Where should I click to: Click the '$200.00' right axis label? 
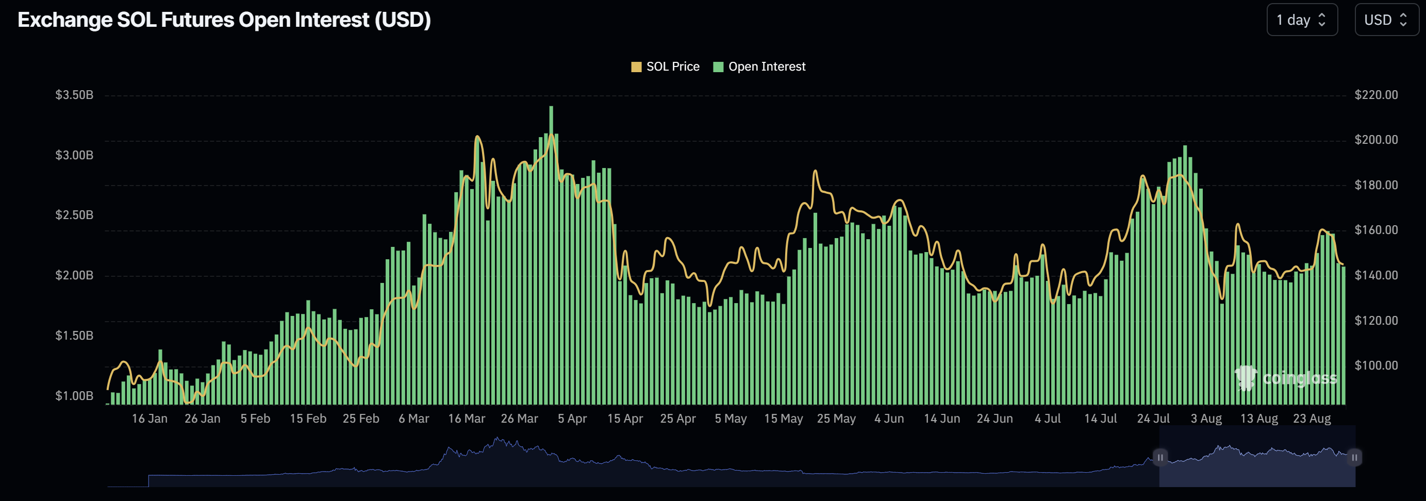click(x=1376, y=140)
